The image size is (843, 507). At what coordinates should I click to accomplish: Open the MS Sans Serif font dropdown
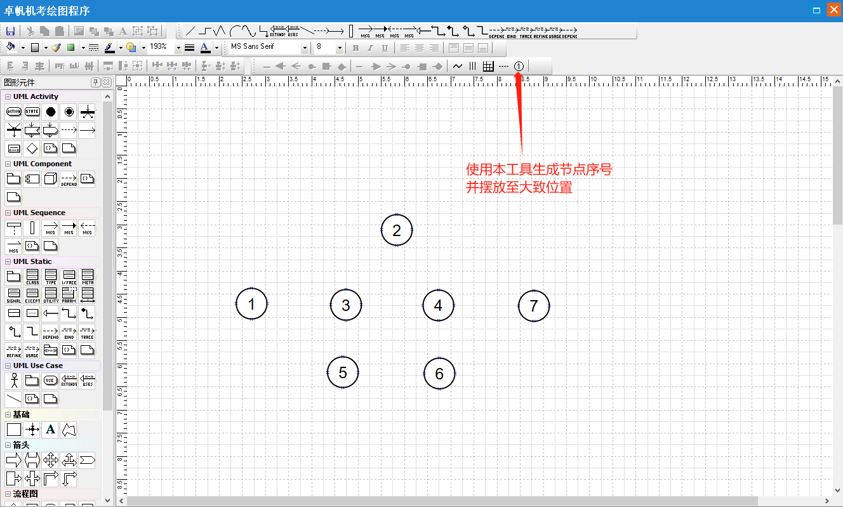305,48
